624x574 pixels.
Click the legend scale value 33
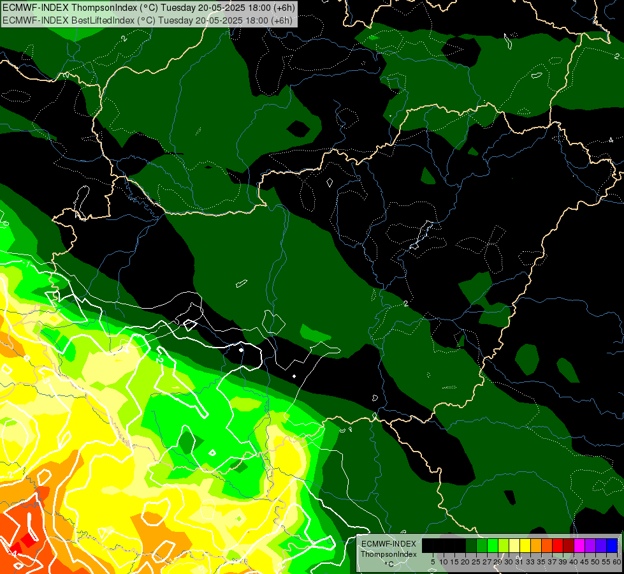point(530,562)
